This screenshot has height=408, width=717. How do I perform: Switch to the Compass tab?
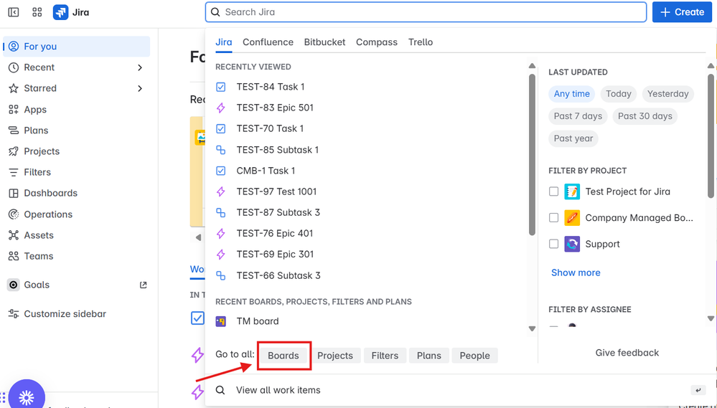[x=377, y=42]
